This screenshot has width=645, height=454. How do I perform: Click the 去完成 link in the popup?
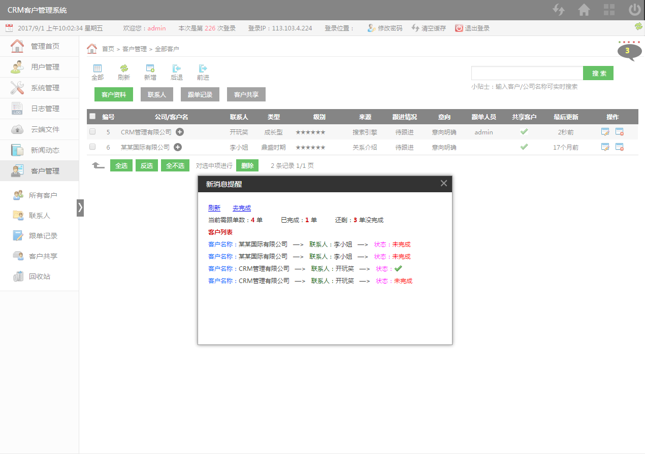(x=241, y=208)
